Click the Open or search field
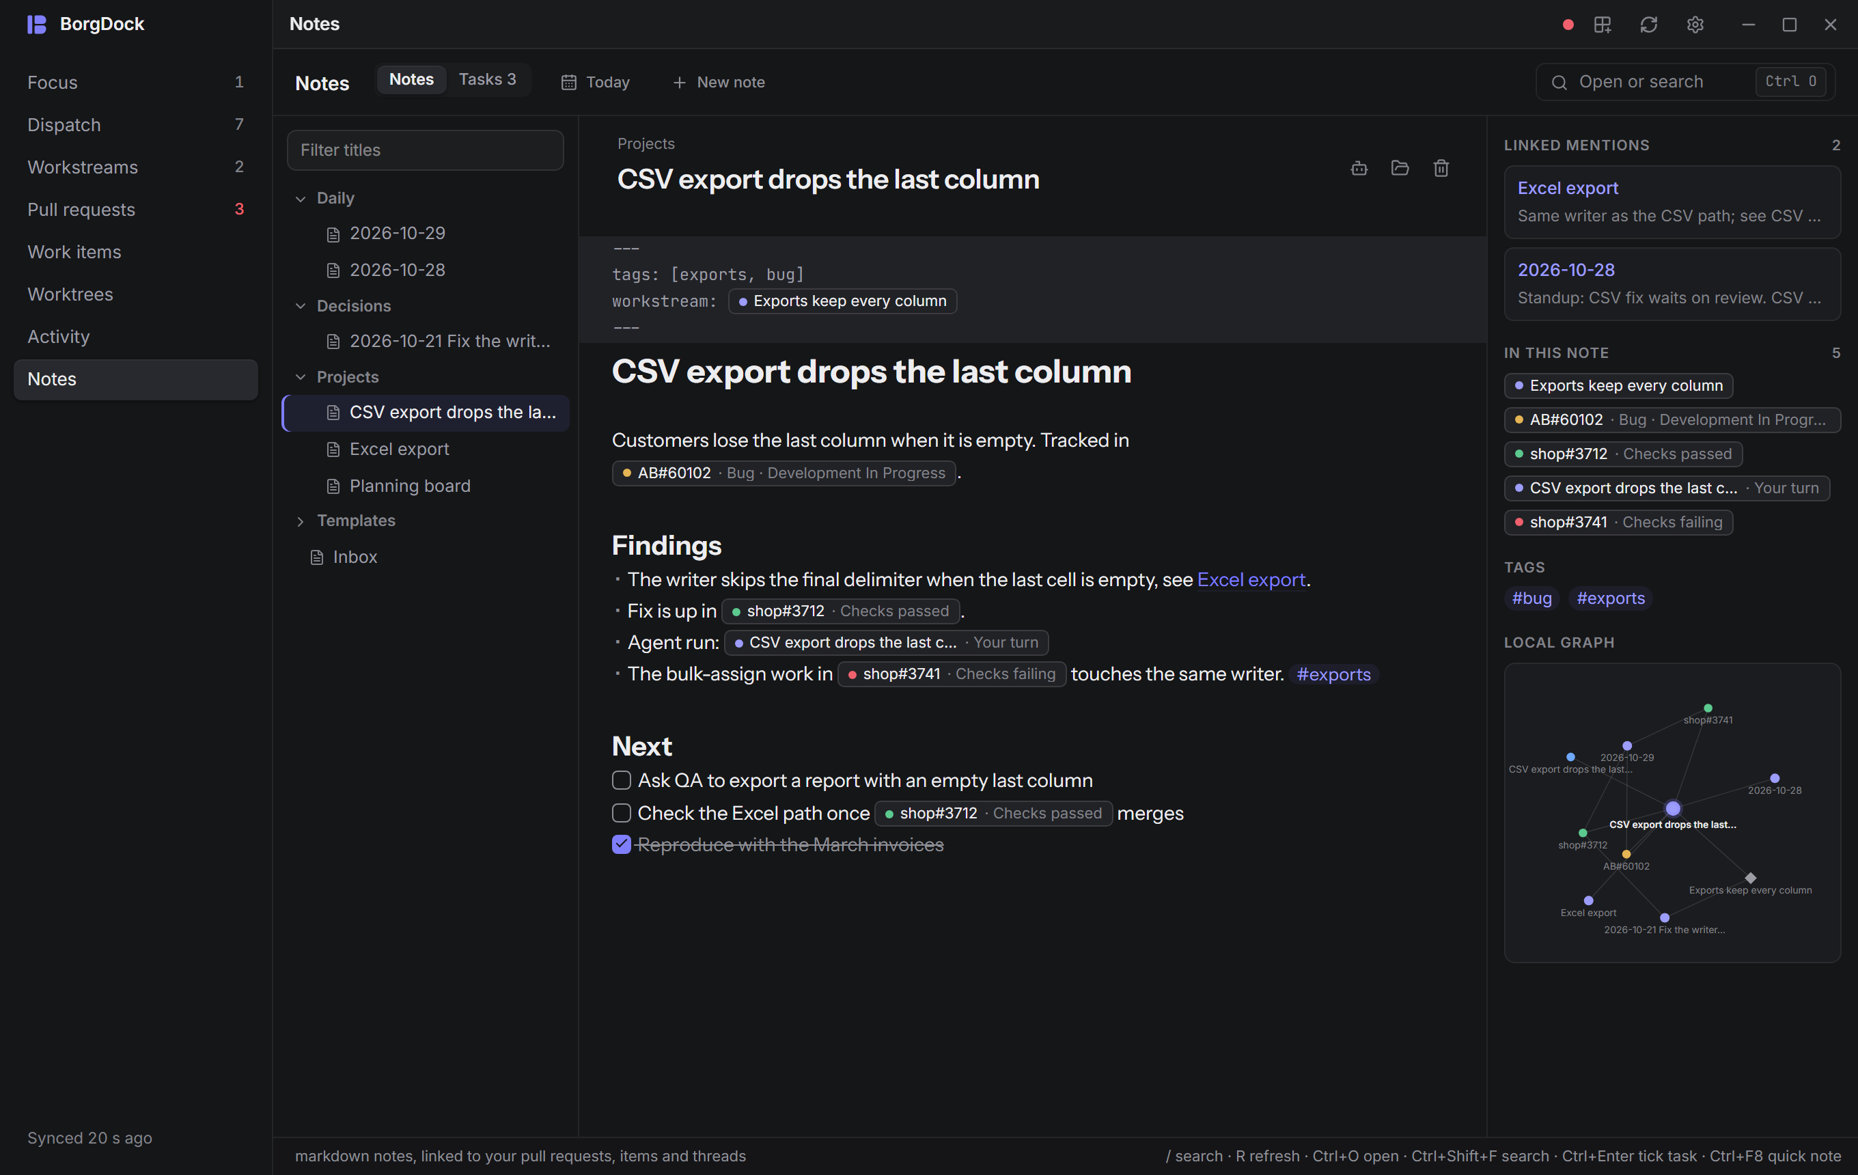 1685,83
